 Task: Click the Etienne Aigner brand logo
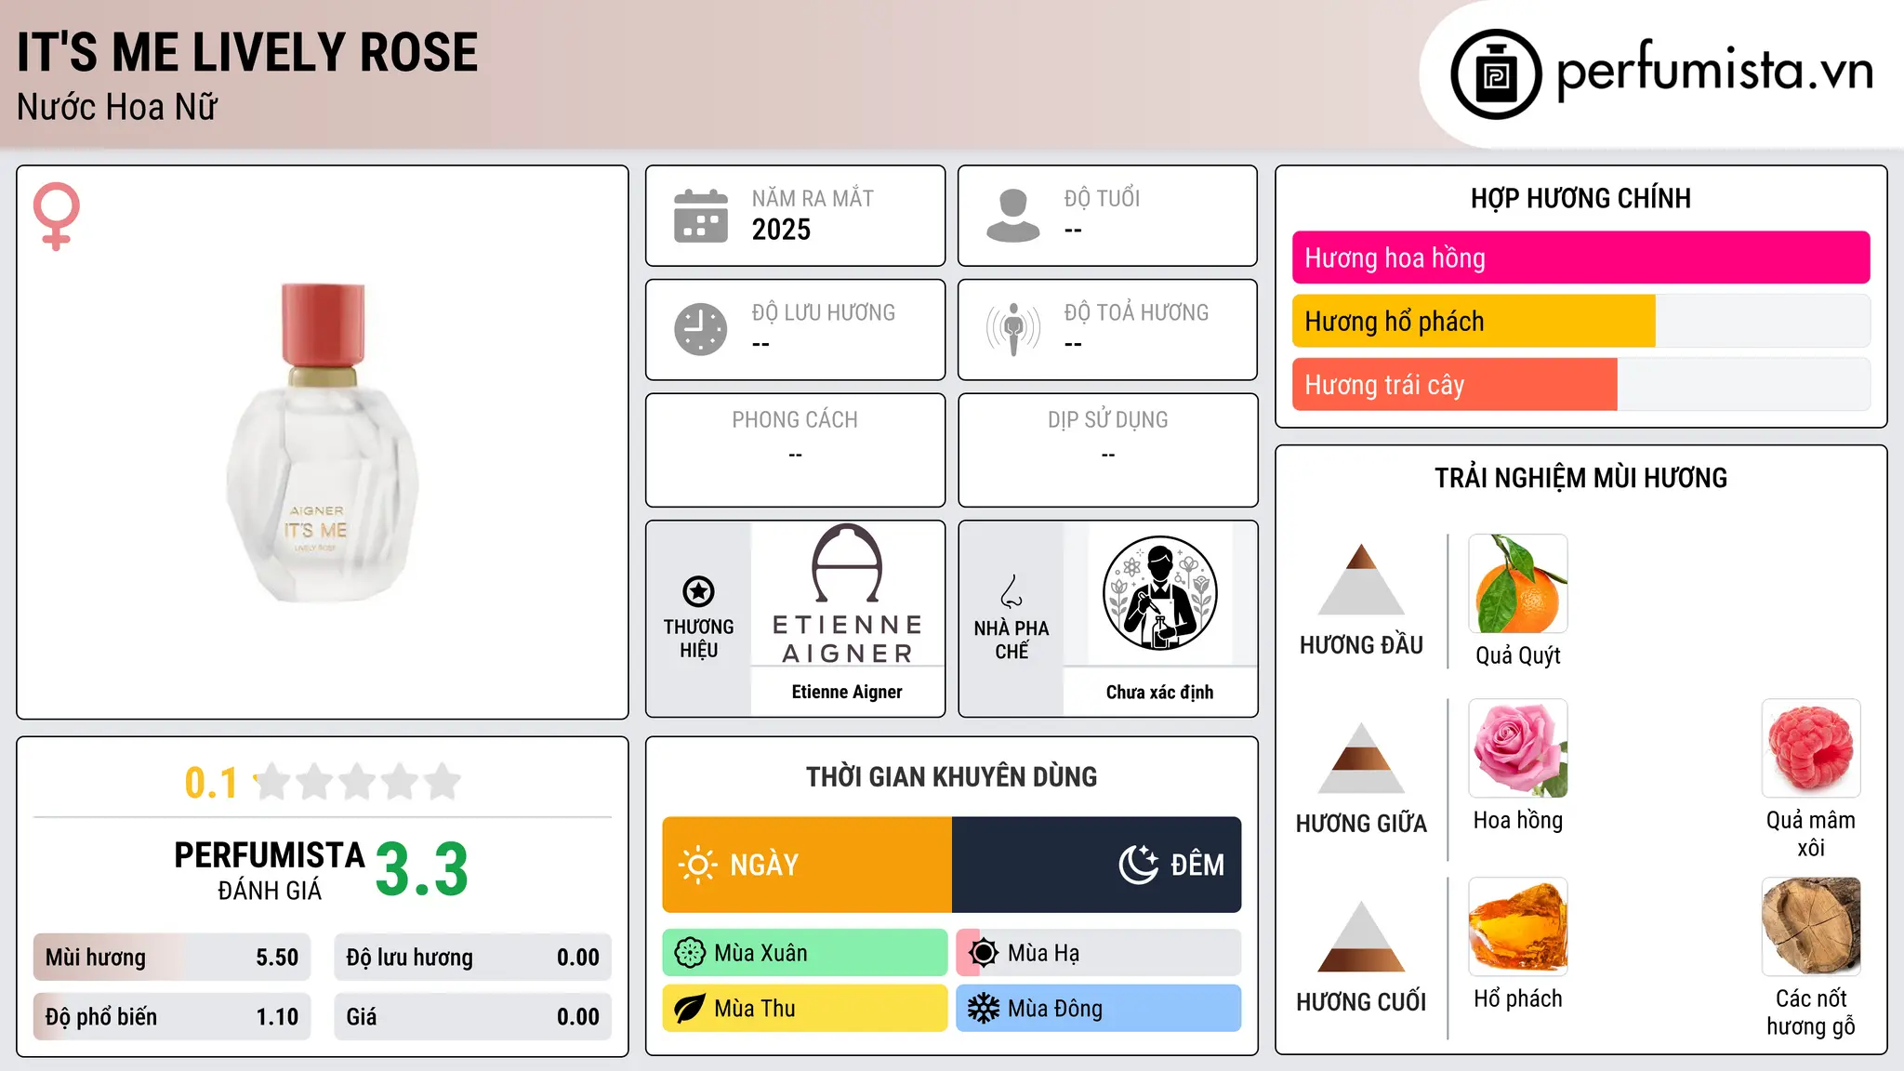point(847,593)
